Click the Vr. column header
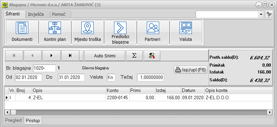277x127 pixels. [12, 91]
